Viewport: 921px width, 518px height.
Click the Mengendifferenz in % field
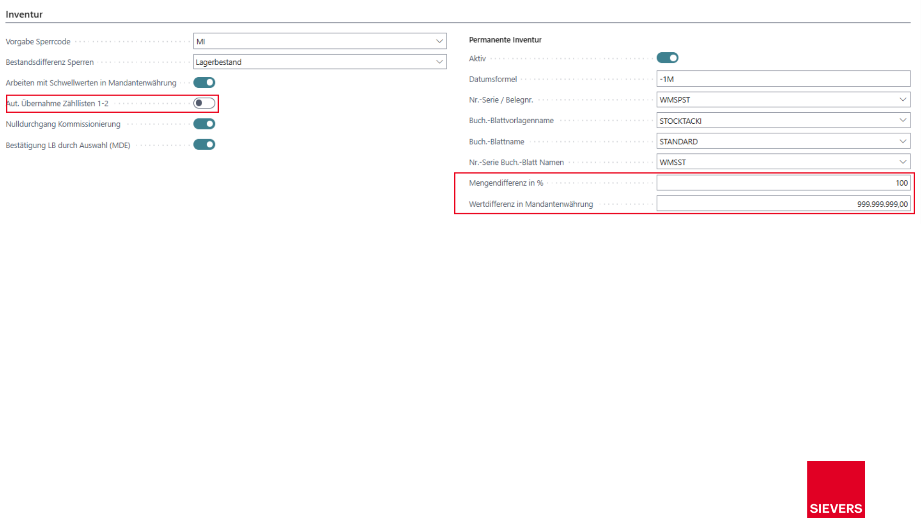point(783,183)
